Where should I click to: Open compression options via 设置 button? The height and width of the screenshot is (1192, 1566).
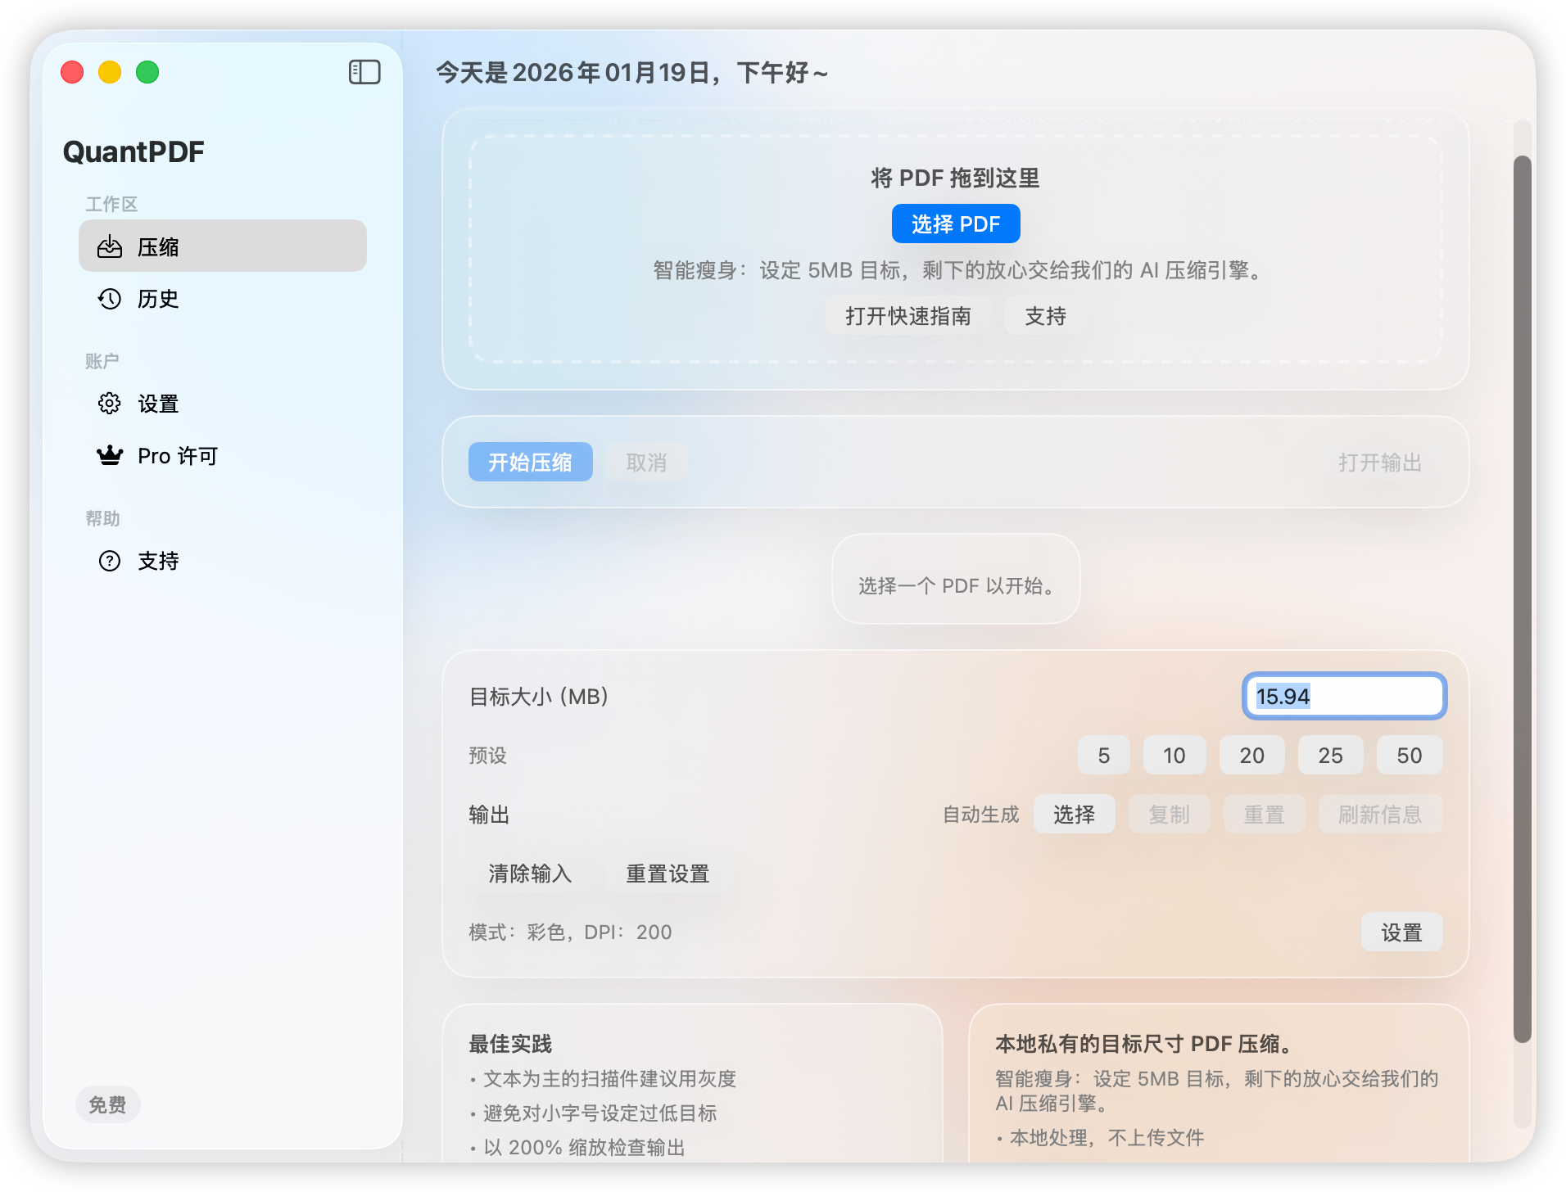[x=1401, y=932]
